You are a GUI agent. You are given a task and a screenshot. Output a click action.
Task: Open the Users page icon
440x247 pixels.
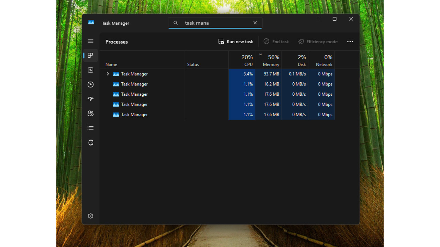[90, 113]
